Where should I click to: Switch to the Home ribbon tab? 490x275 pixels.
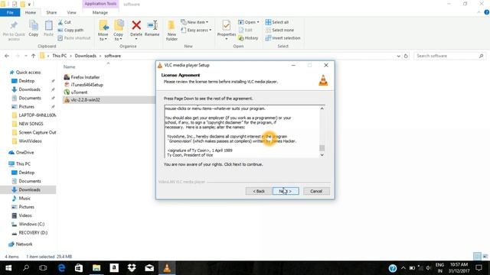31,12
